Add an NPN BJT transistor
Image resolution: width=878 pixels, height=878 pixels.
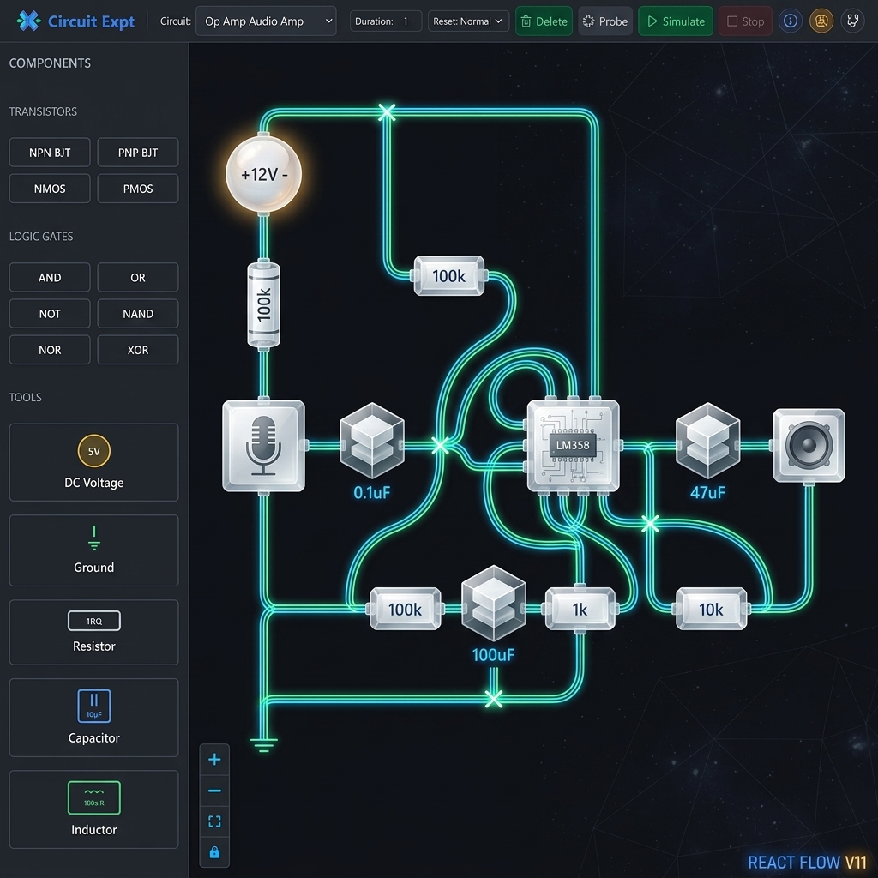(x=50, y=153)
